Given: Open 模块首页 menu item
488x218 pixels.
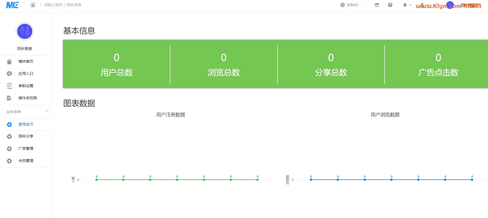Looking at the screenshot, I should [26, 61].
